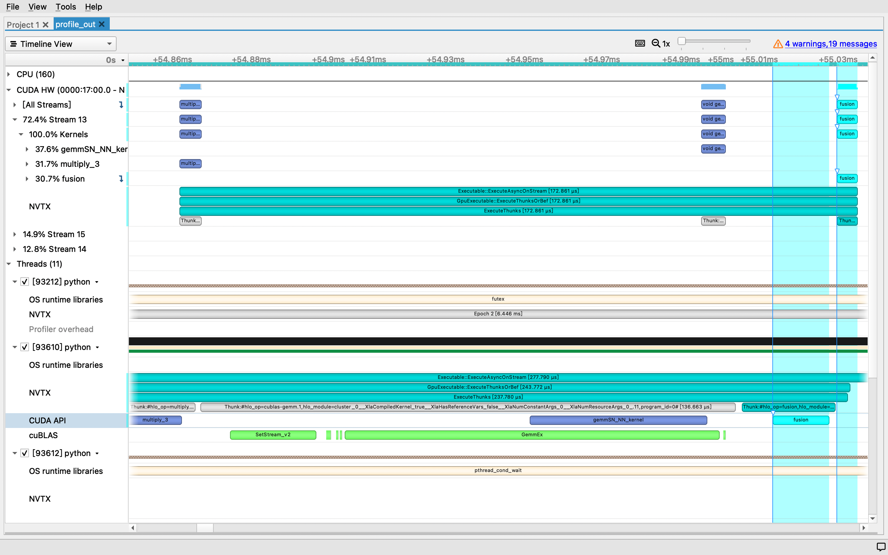Toggle the checkbox for thread 93612 python

(x=25, y=453)
